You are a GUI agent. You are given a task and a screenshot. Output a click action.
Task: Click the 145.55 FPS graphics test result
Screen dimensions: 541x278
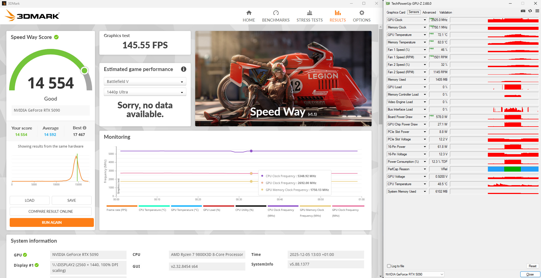[x=145, y=45]
